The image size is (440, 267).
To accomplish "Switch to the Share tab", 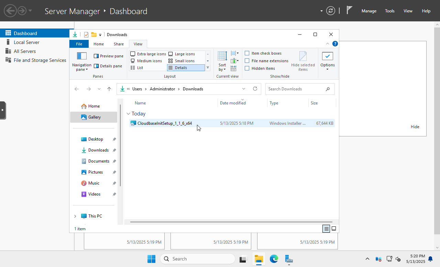I will pyautogui.click(x=118, y=44).
